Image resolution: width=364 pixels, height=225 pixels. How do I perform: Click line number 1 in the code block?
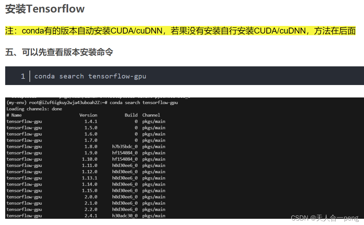23,76
